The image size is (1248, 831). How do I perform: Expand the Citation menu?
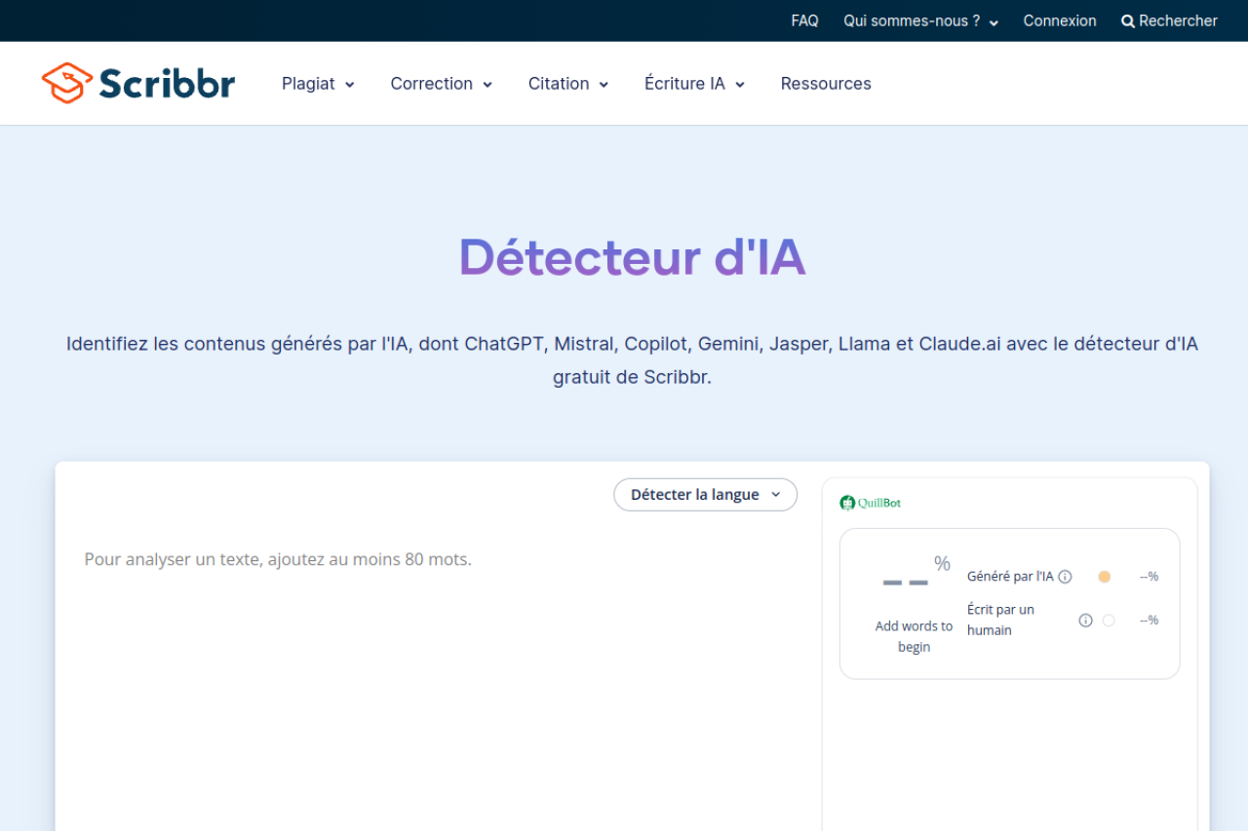pos(568,84)
